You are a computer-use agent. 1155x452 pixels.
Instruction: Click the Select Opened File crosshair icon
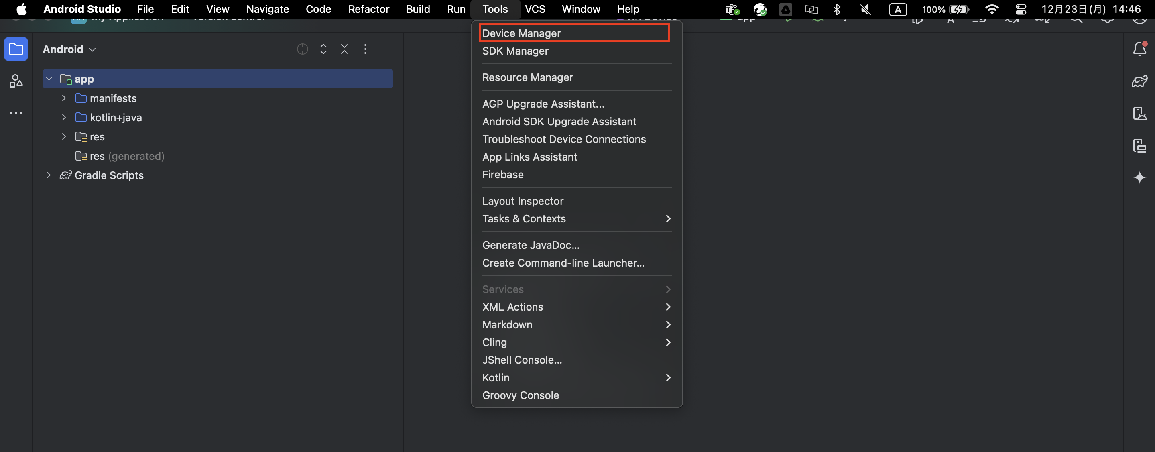tap(303, 49)
